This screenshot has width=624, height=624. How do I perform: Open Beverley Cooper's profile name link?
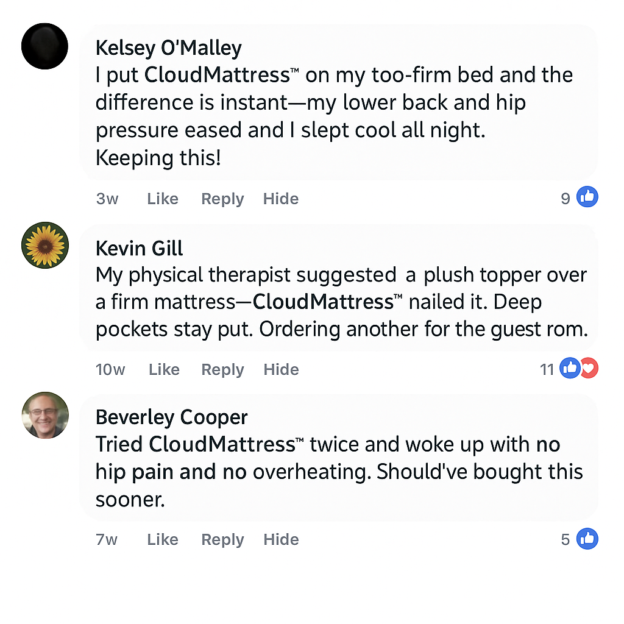click(x=172, y=417)
